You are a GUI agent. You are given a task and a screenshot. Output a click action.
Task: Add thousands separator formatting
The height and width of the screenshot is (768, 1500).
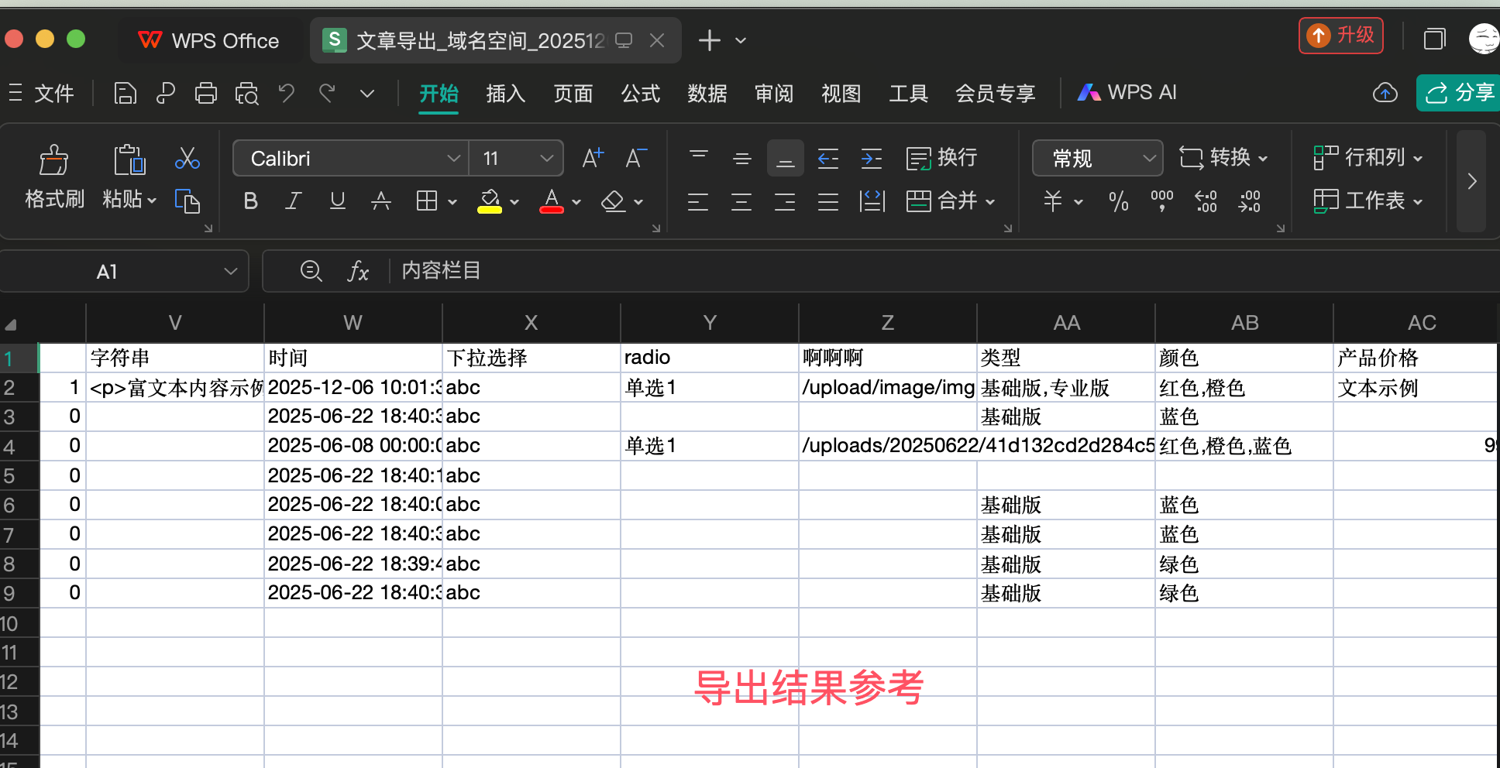(x=1161, y=201)
